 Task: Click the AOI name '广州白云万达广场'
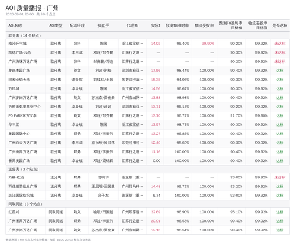tap(23, 143)
